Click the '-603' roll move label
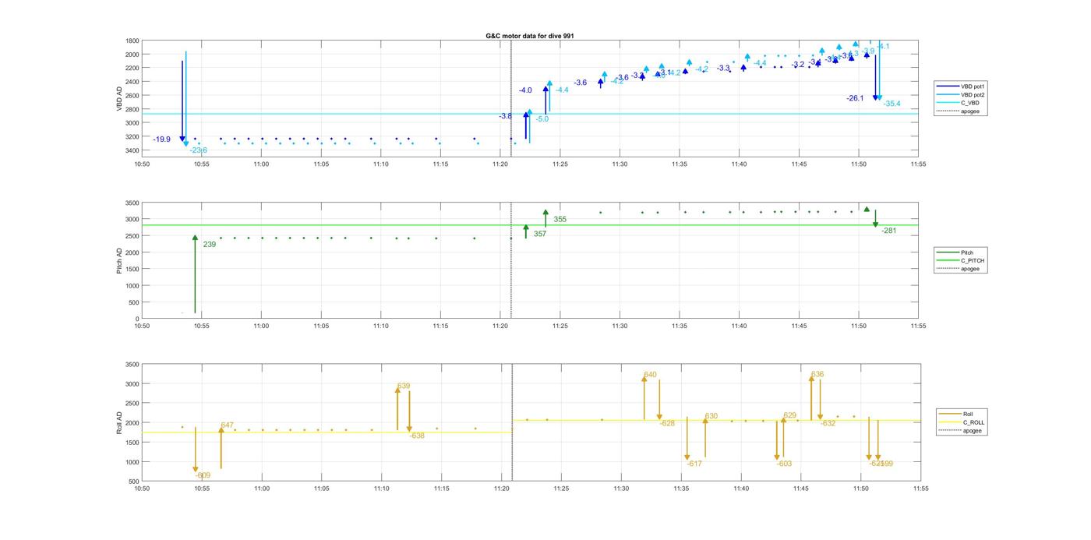1091x540 pixels. pos(784,464)
